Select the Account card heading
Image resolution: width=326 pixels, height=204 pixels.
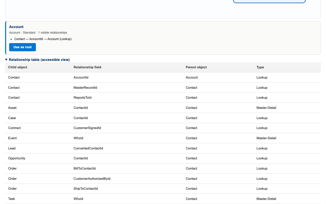point(16,27)
